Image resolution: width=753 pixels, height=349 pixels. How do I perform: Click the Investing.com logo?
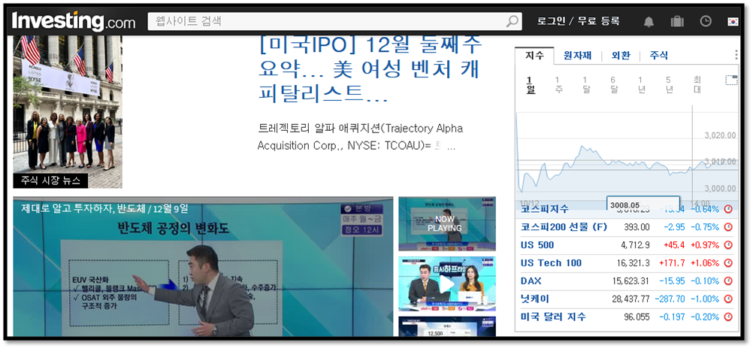[x=74, y=21]
